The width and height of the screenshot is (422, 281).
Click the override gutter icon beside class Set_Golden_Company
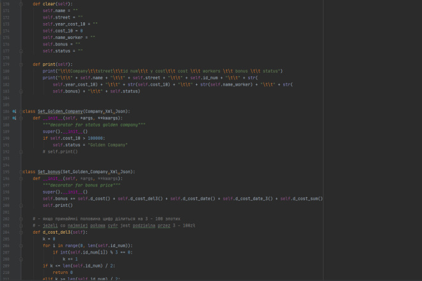point(14,111)
